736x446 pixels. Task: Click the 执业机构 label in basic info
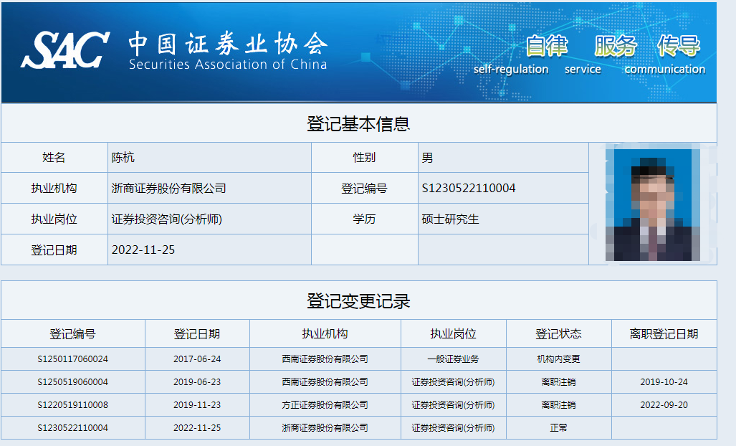pyautogui.click(x=54, y=189)
